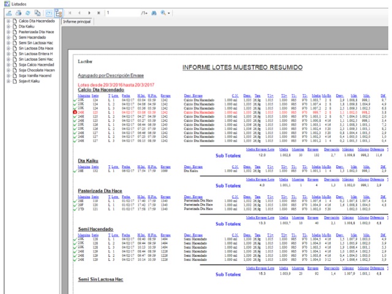Click the Sin Lactosa Dta Hace document icon
Screen dimensions: 392x294
click(15, 48)
